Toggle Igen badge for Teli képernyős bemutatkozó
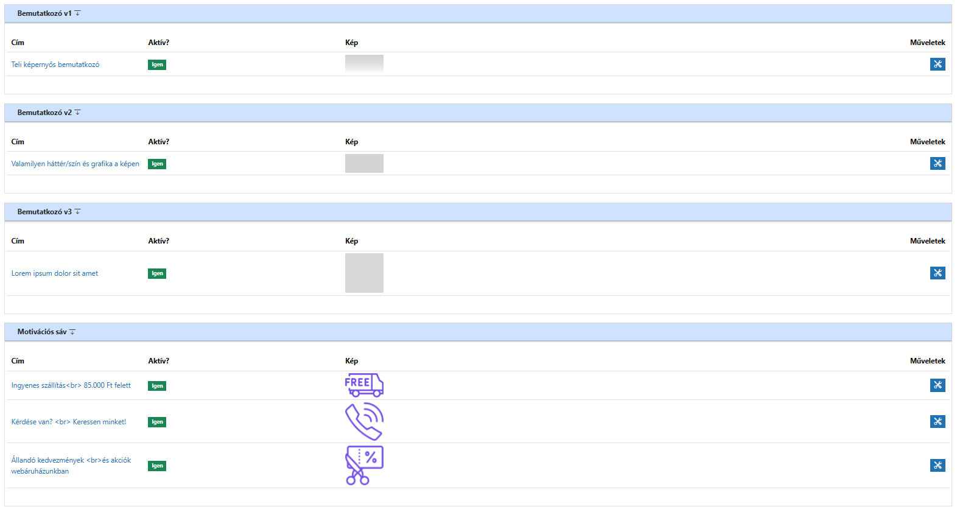957x515 pixels. tap(157, 65)
